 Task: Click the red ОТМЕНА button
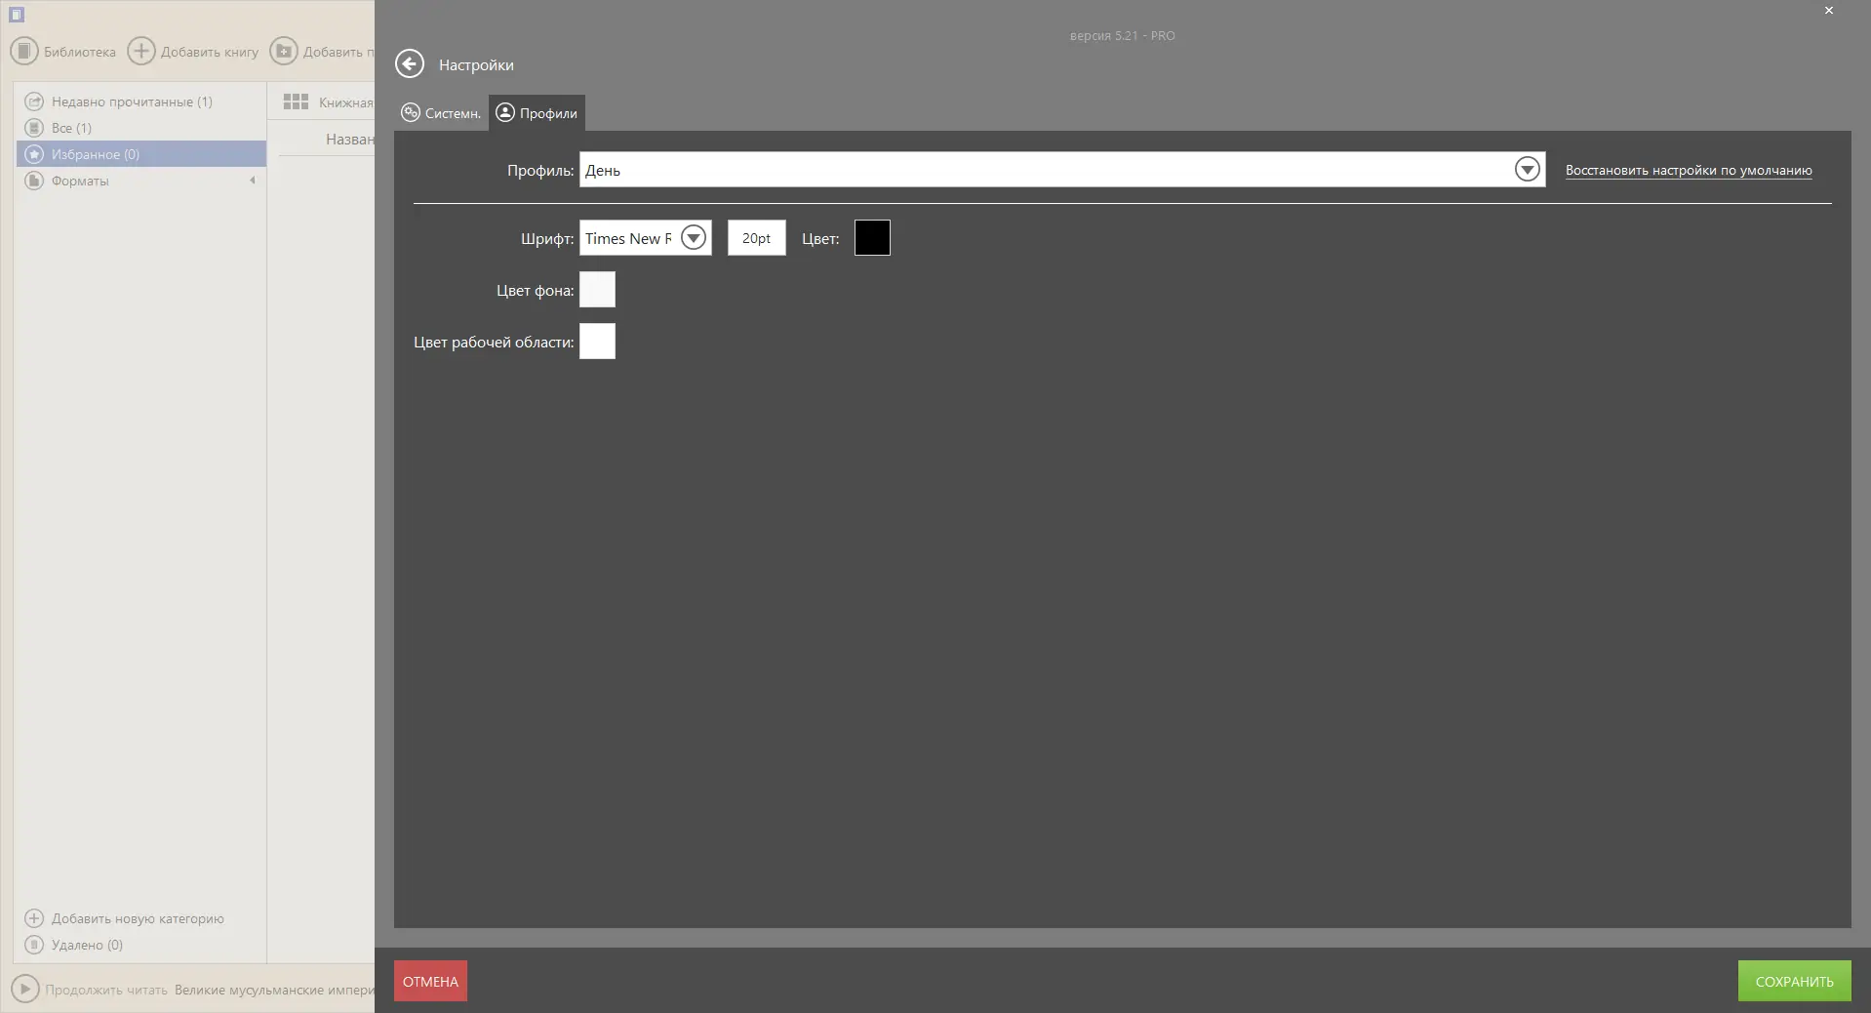(430, 982)
